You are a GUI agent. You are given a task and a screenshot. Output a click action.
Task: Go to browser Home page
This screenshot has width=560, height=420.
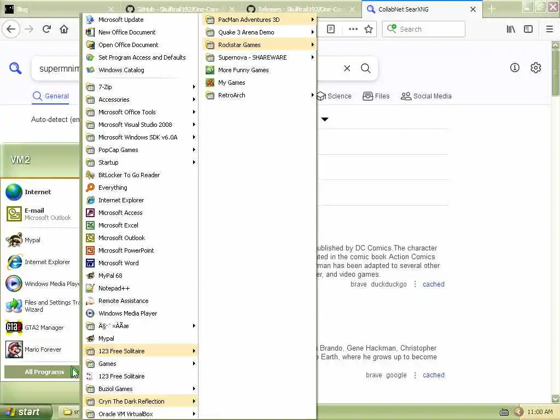(x=64, y=30)
